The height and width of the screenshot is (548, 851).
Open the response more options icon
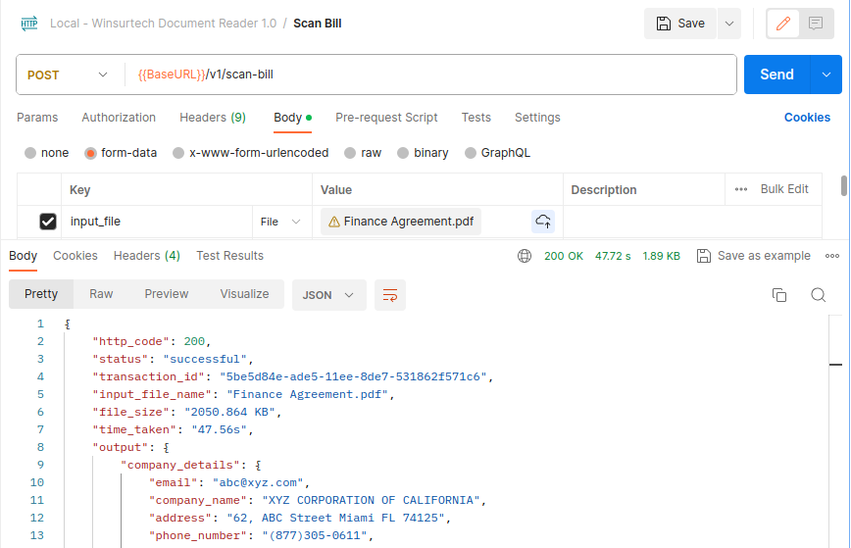click(832, 256)
